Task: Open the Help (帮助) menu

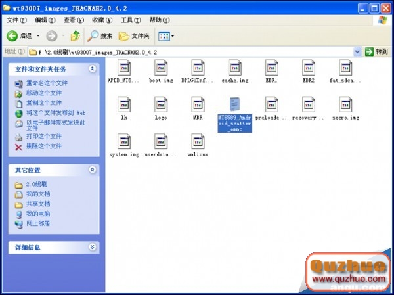Action: (x=160, y=20)
